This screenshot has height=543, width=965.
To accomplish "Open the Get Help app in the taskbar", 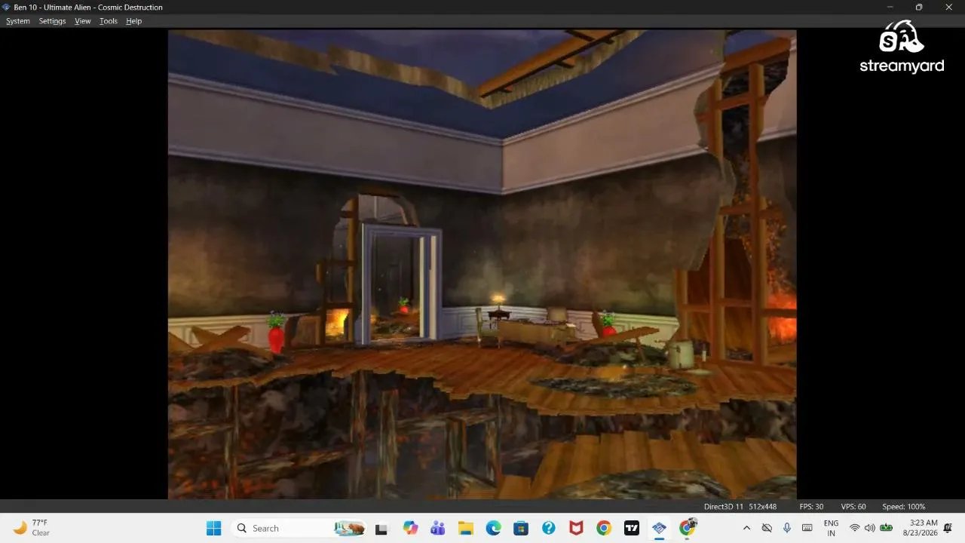I will pos(548,528).
